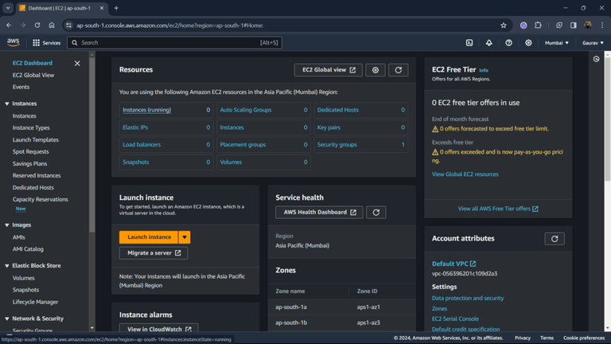Screen dimensions: 611x344
Task: Go back in the browser
Action: [x=9, y=25]
